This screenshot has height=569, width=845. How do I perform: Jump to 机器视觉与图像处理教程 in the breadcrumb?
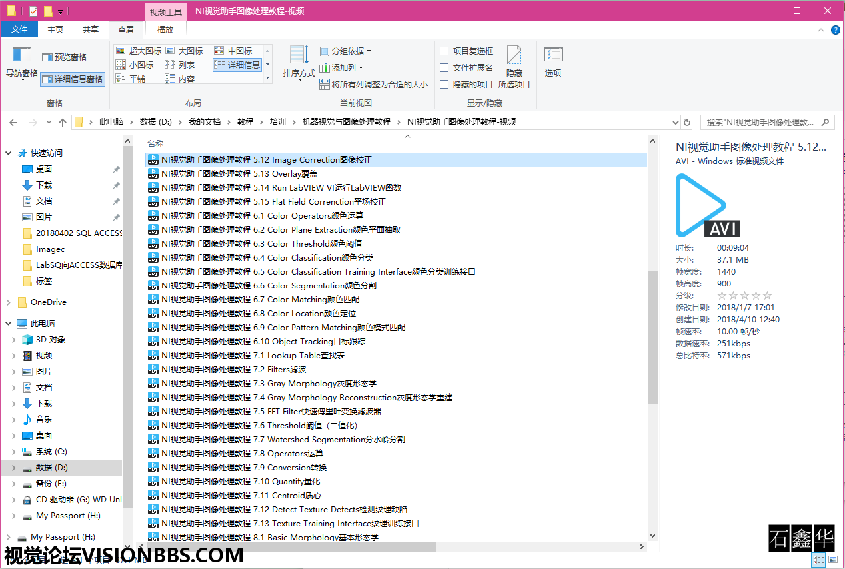click(346, 122)
